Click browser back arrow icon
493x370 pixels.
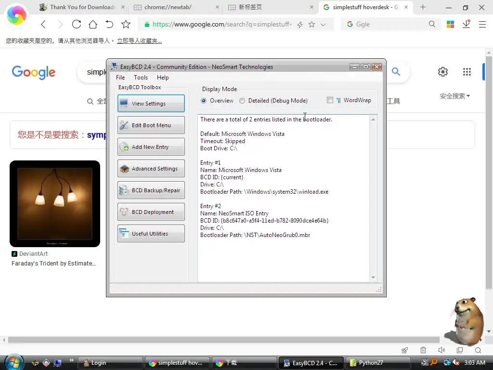click(43, 24)
